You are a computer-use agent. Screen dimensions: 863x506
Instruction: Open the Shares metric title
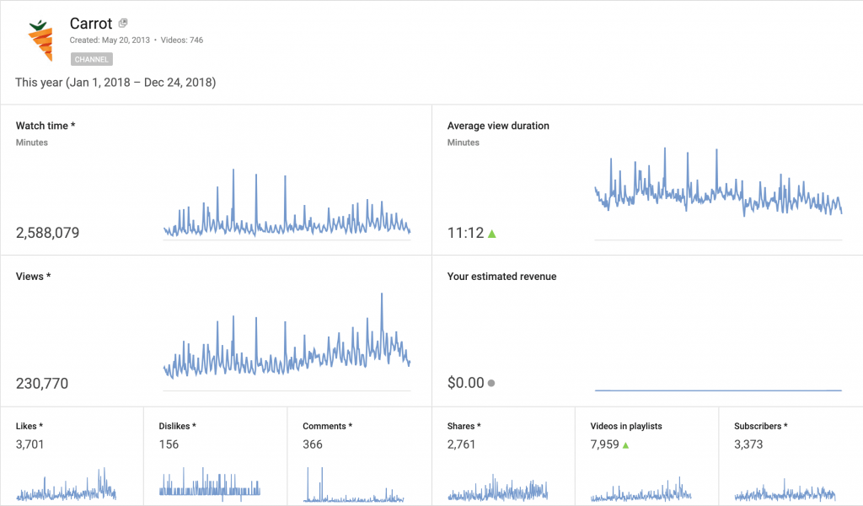click(x=464, y=427)
